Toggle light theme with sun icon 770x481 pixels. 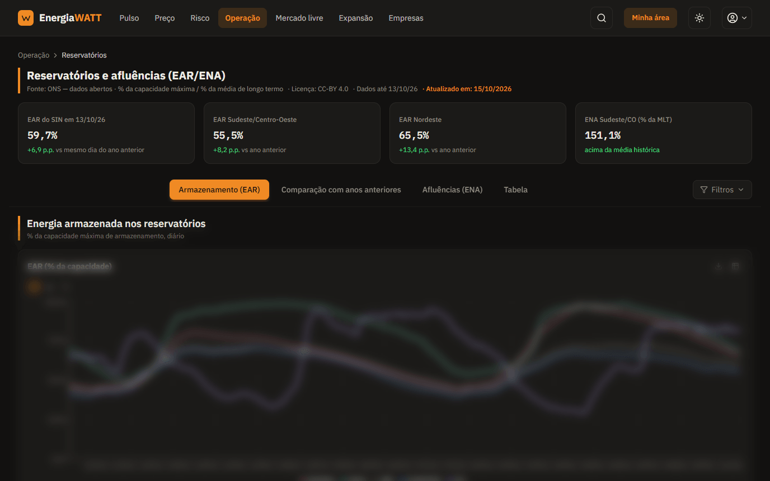point(699,18)
